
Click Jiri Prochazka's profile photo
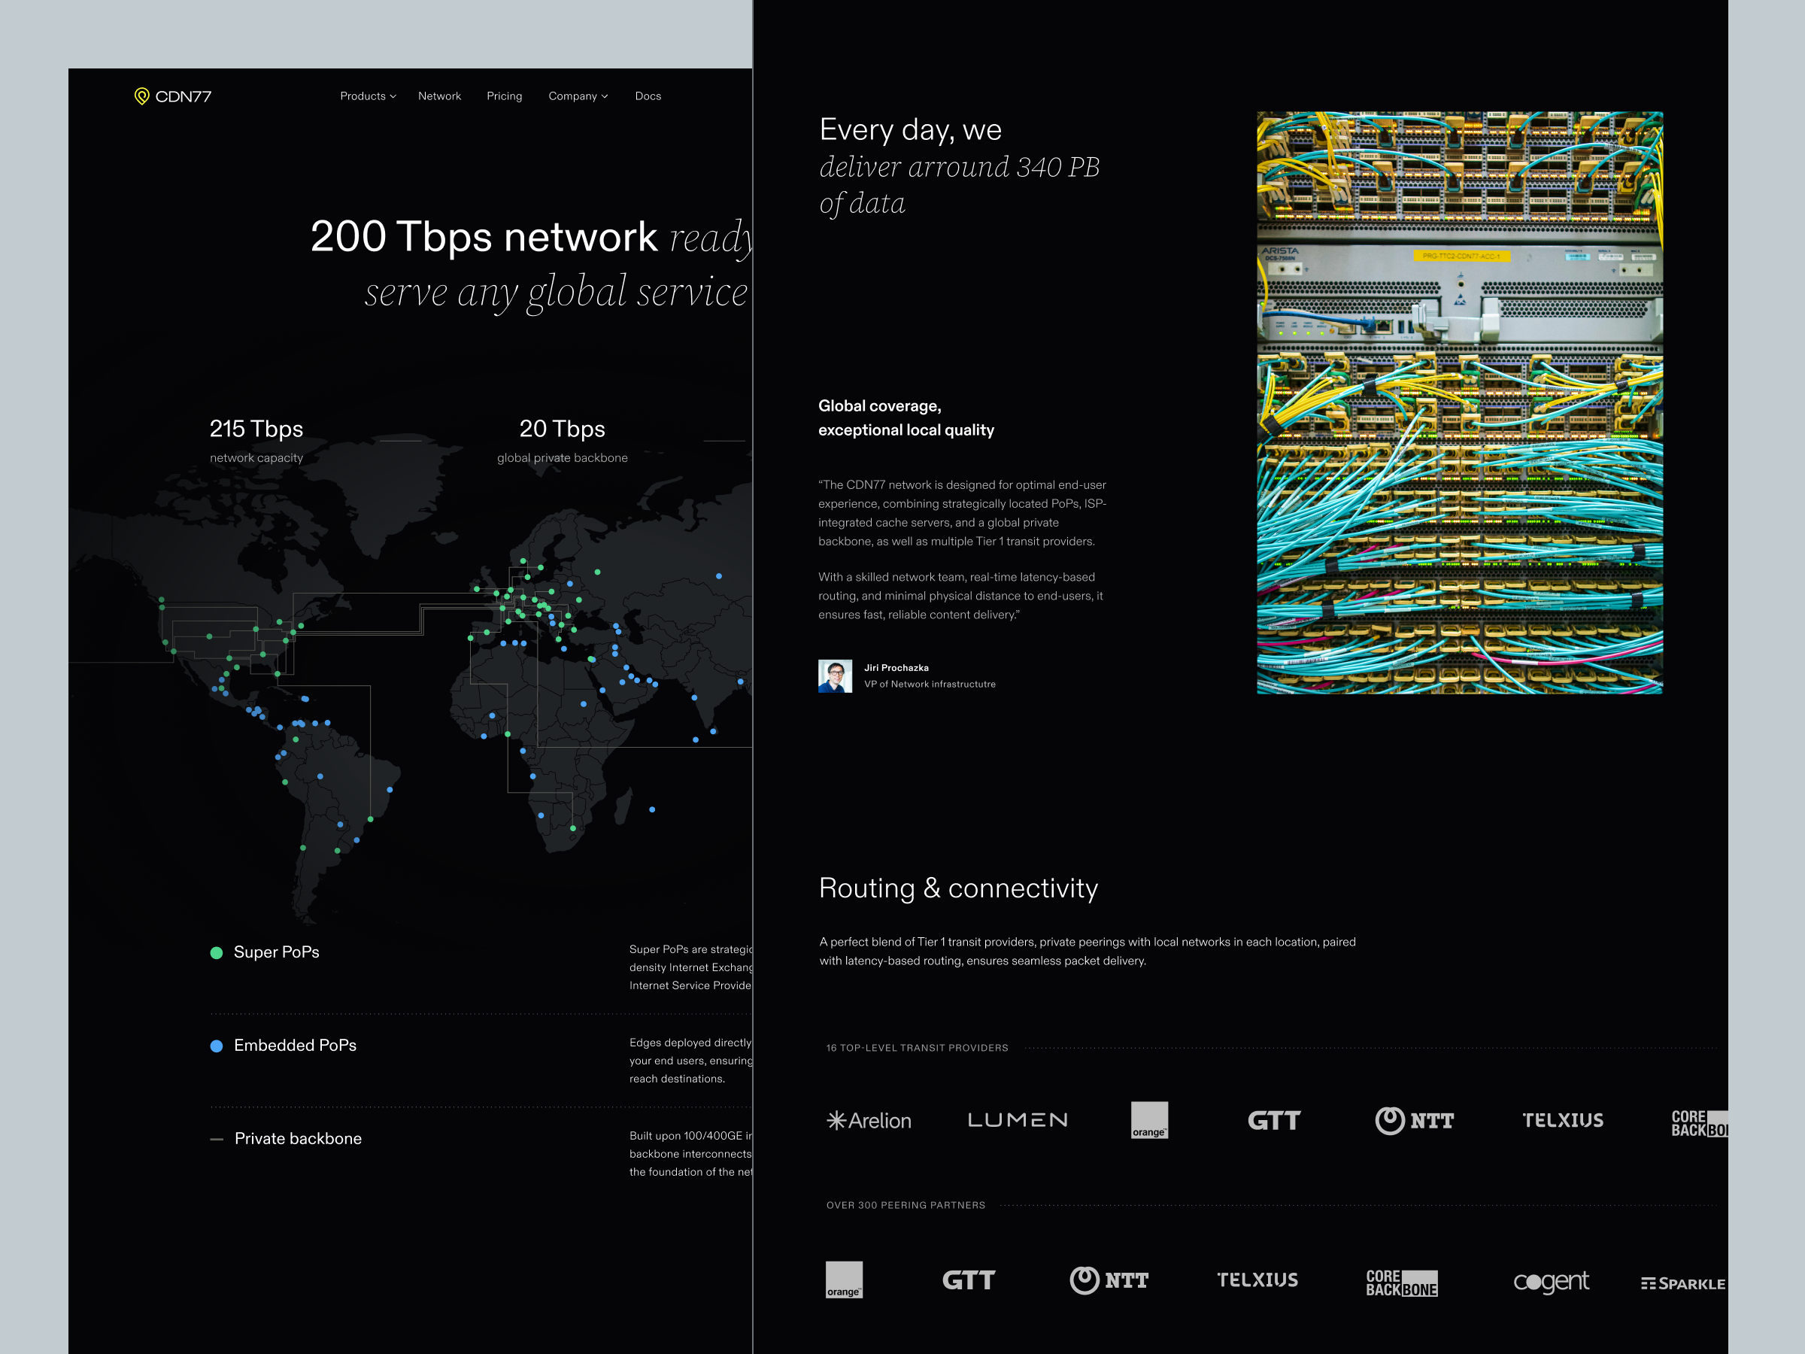(x=836, y=675)
